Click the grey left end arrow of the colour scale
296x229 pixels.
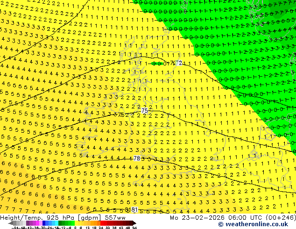coord(11,223)
